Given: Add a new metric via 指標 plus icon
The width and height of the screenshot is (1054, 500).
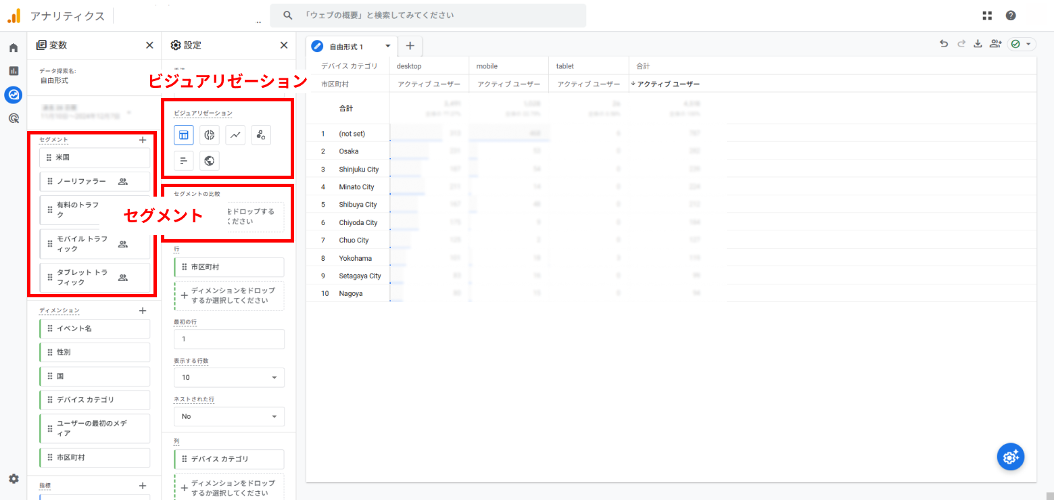Looking at the screenshot, I should coord(143,486).
